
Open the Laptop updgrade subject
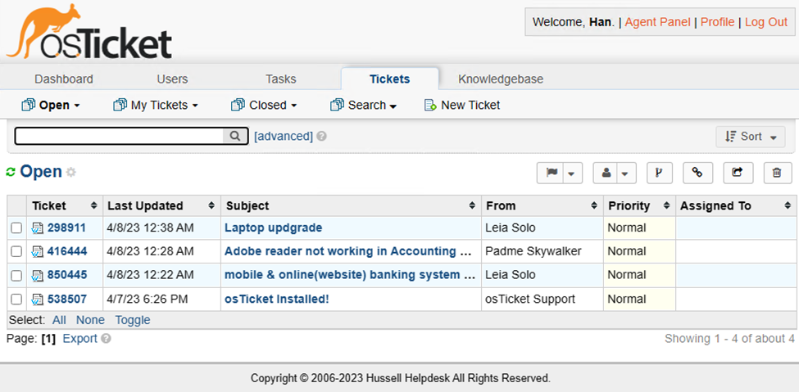pyautogui.click(x=273, y=228)
